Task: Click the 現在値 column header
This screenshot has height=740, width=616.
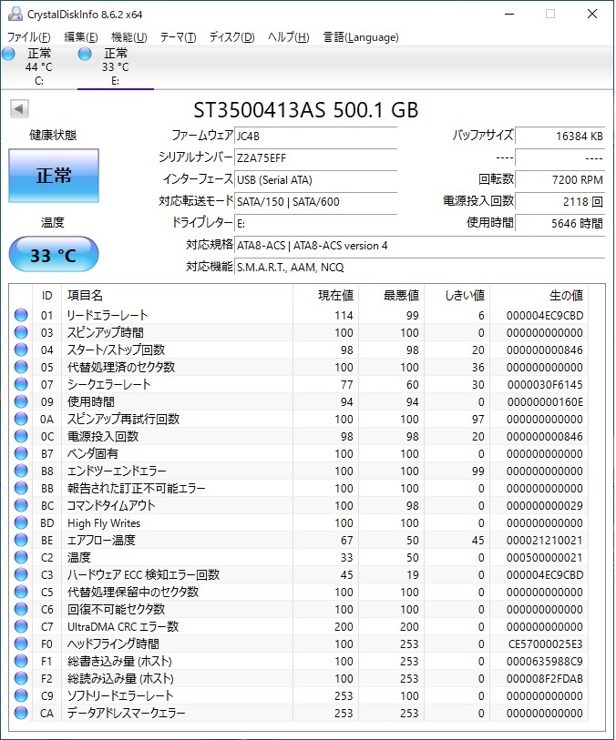Action: click(325, 296)
